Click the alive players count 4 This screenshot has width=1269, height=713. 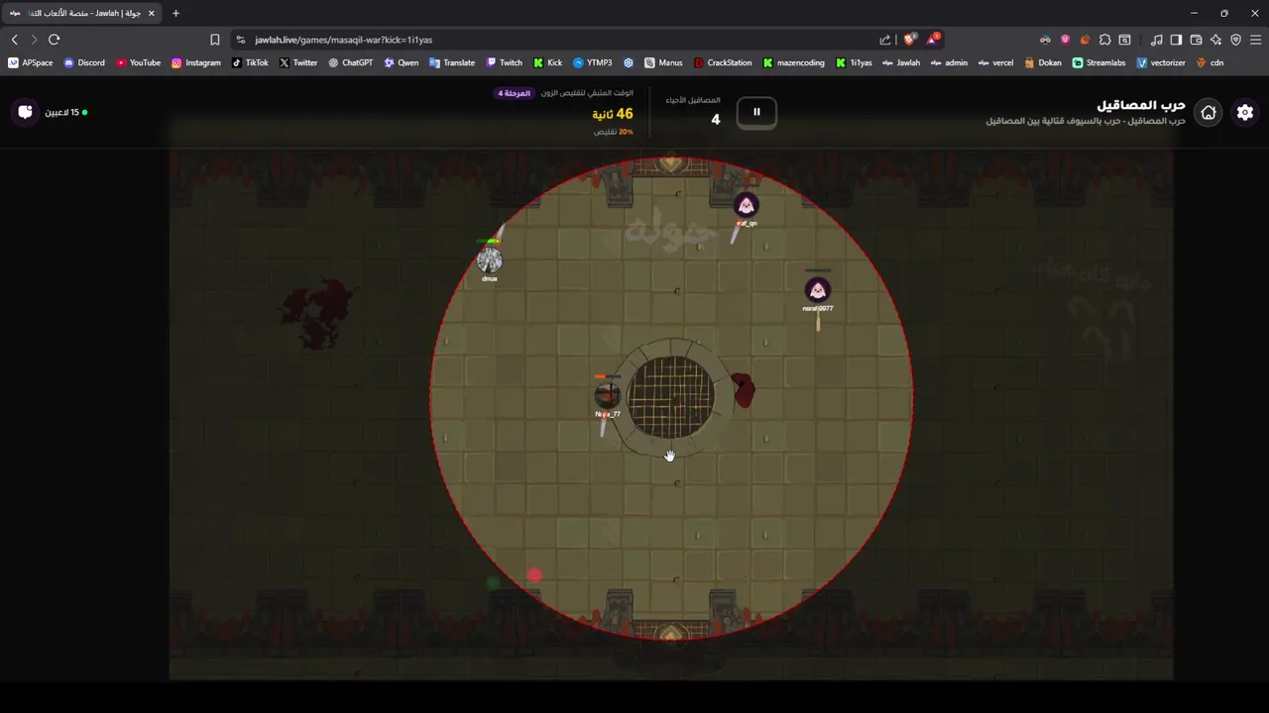716,119
